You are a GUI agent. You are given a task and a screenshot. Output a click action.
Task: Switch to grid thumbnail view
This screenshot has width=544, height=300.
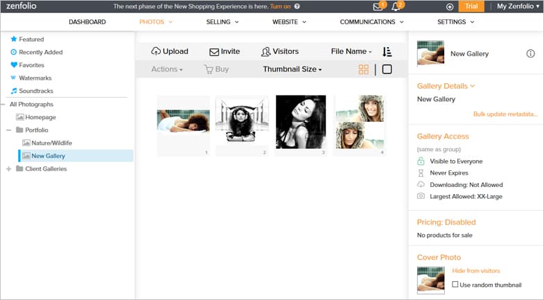pos(364,69)
